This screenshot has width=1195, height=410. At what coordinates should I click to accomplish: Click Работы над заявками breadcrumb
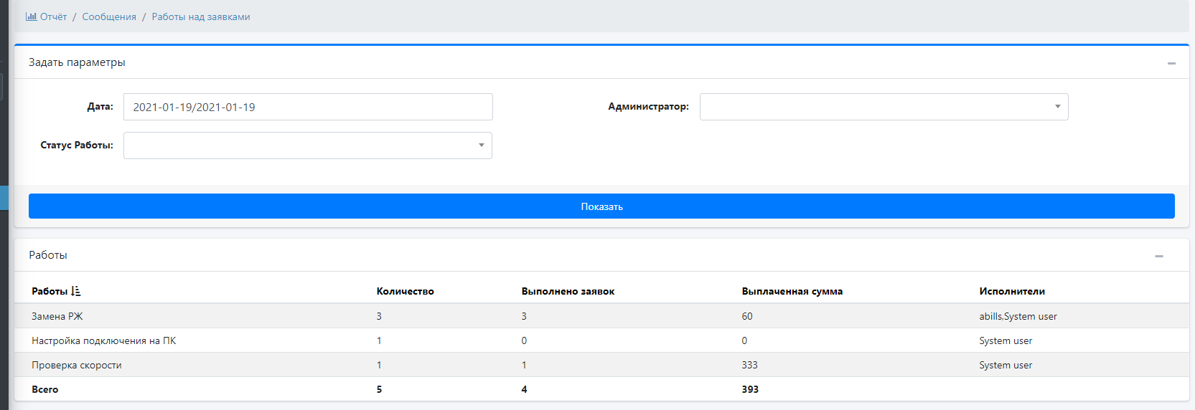(201, 16)
